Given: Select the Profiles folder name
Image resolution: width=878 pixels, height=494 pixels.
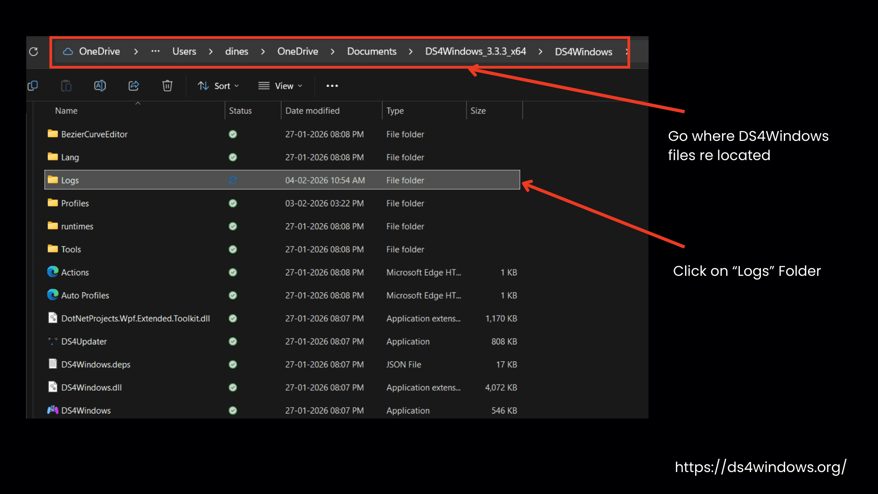Looking at the screenshot, I should 75,203.
